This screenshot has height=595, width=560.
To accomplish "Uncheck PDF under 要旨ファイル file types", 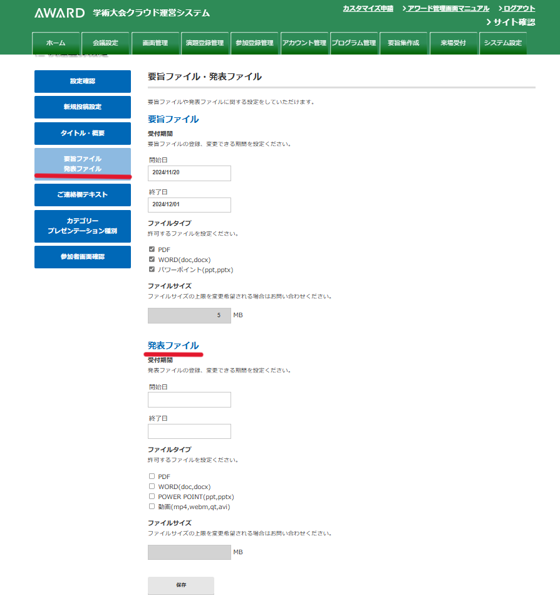I will [x=152, y=250].
